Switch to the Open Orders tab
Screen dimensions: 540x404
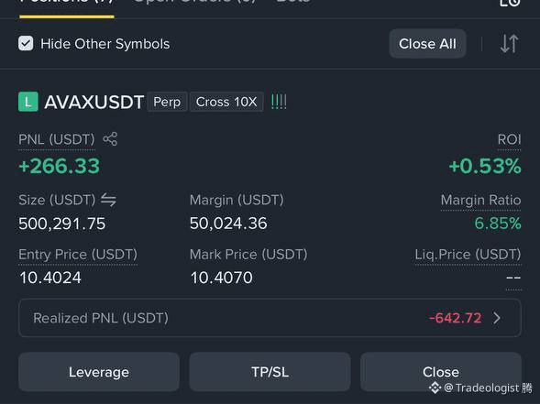194,2
